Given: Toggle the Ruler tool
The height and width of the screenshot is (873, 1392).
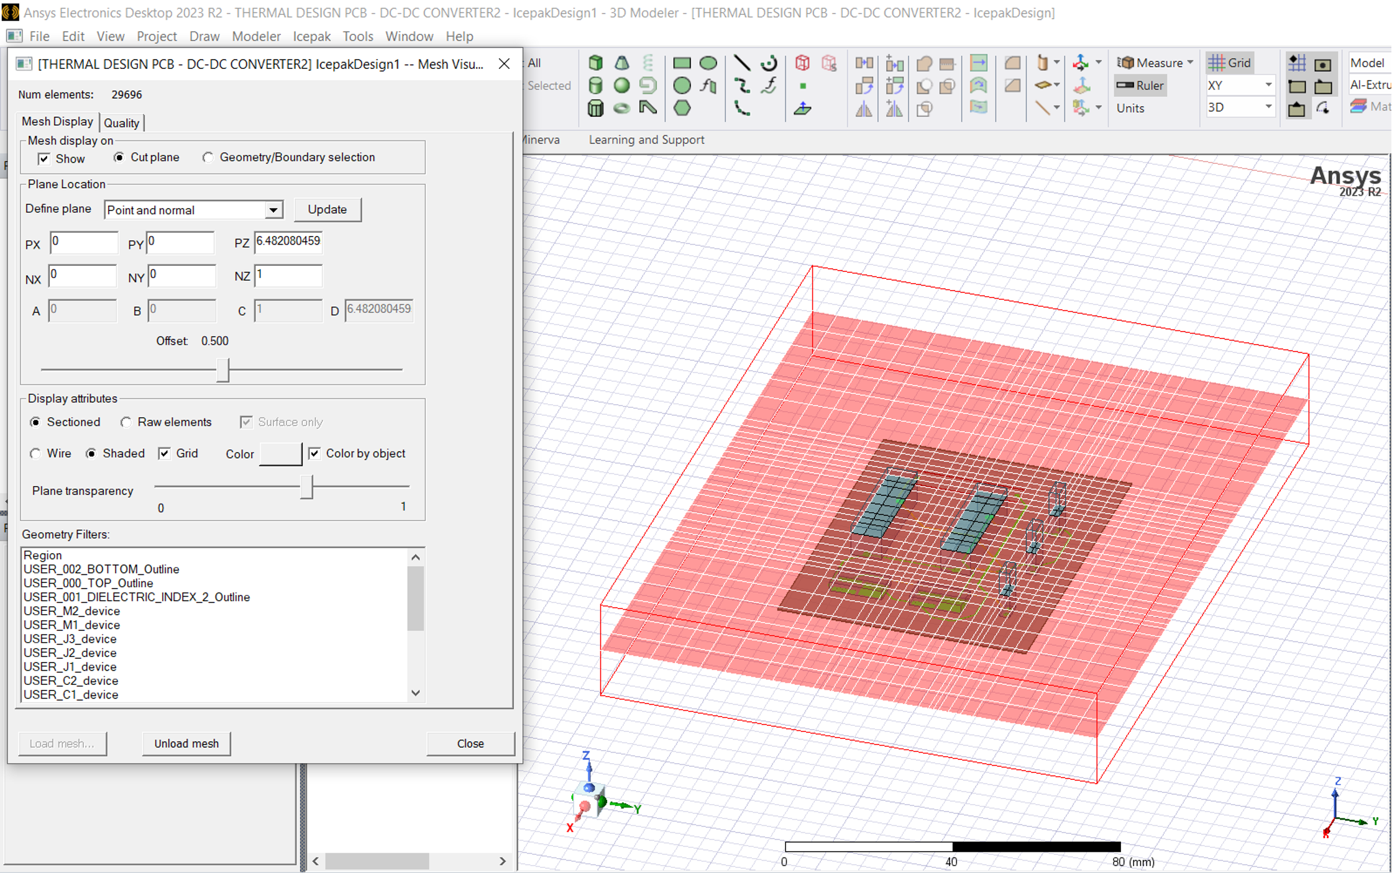Looking at the screenshot, I should tap(1140, 86).
